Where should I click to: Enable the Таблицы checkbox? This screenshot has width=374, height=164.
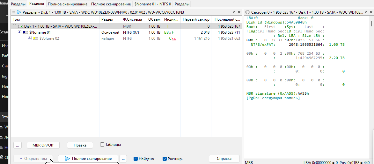[x=102, y=145]
